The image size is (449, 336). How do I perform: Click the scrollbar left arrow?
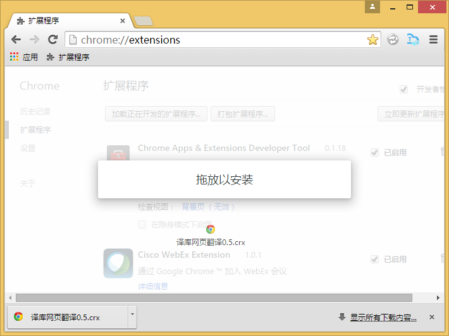point(10,297)
